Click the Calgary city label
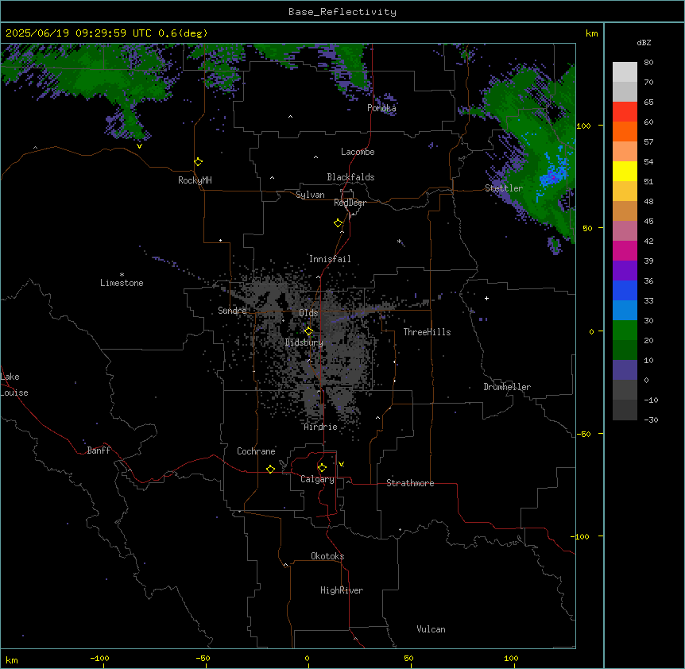This screenshot has height=669, width=685. click(x=317, y=479)
